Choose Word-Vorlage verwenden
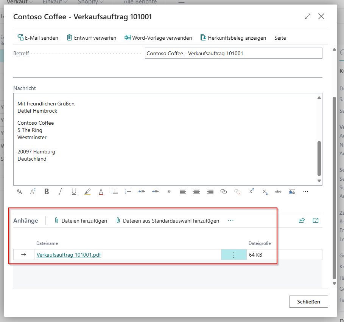Image resolution: width=344 pixels, height=322 pixels. (158, 38)
